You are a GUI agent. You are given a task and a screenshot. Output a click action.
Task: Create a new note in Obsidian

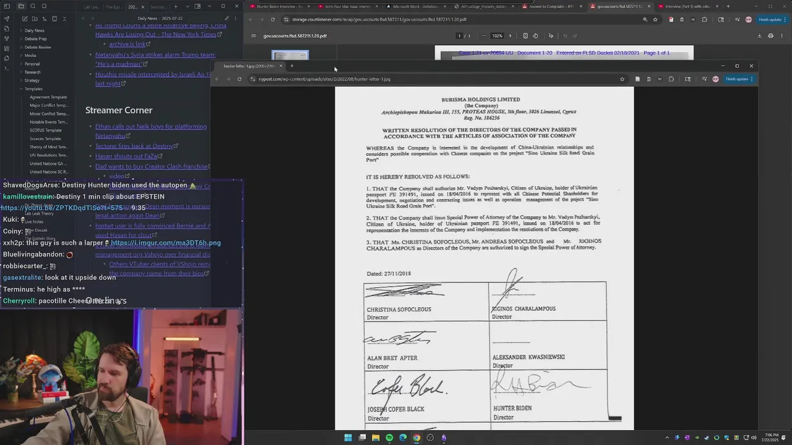(x=25, y=19)
